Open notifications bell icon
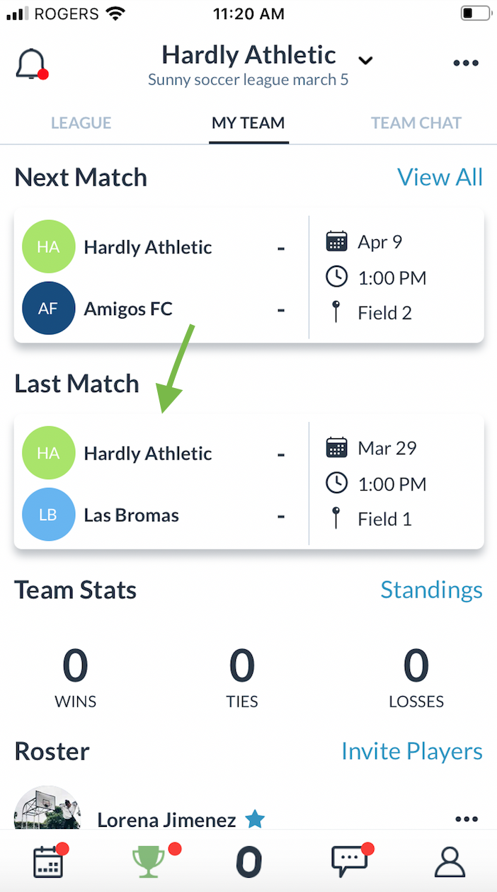497x892 pixels. (x=30, y=64)
